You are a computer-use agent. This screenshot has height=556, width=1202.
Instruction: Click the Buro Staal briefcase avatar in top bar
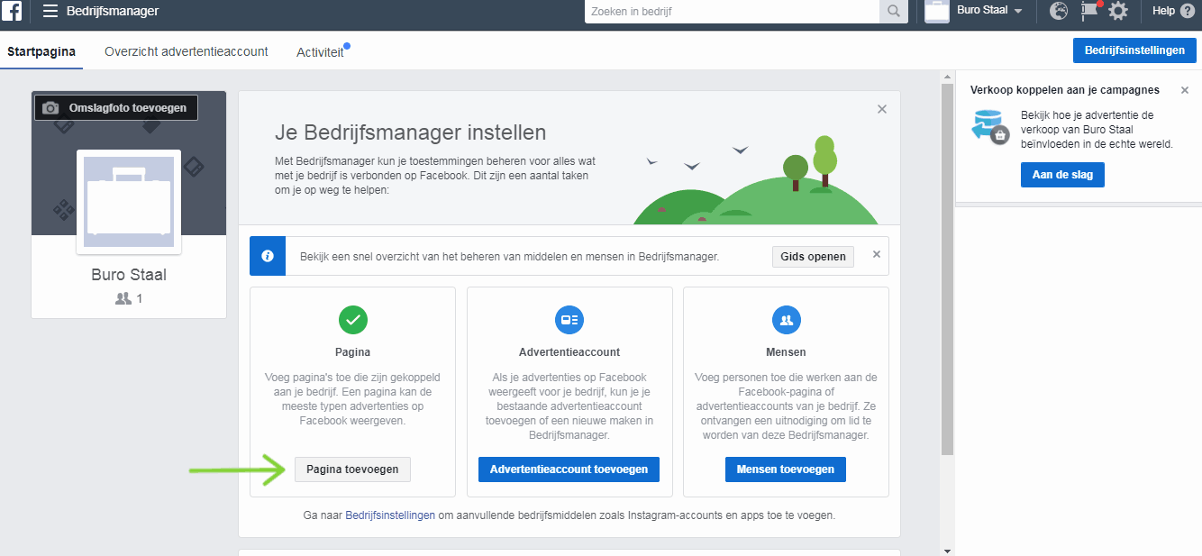(937, 11)
